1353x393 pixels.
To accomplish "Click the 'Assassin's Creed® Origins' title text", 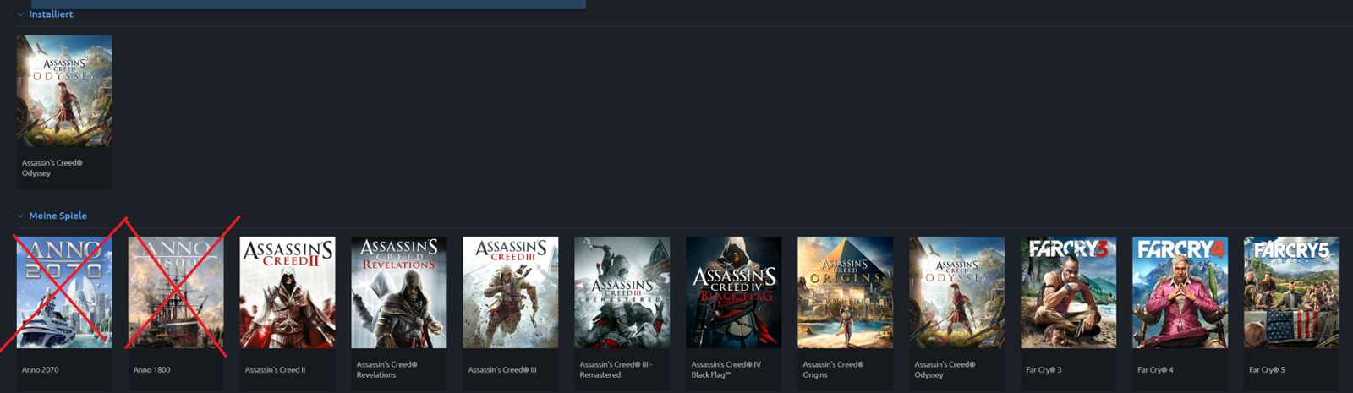I will 834,370.
